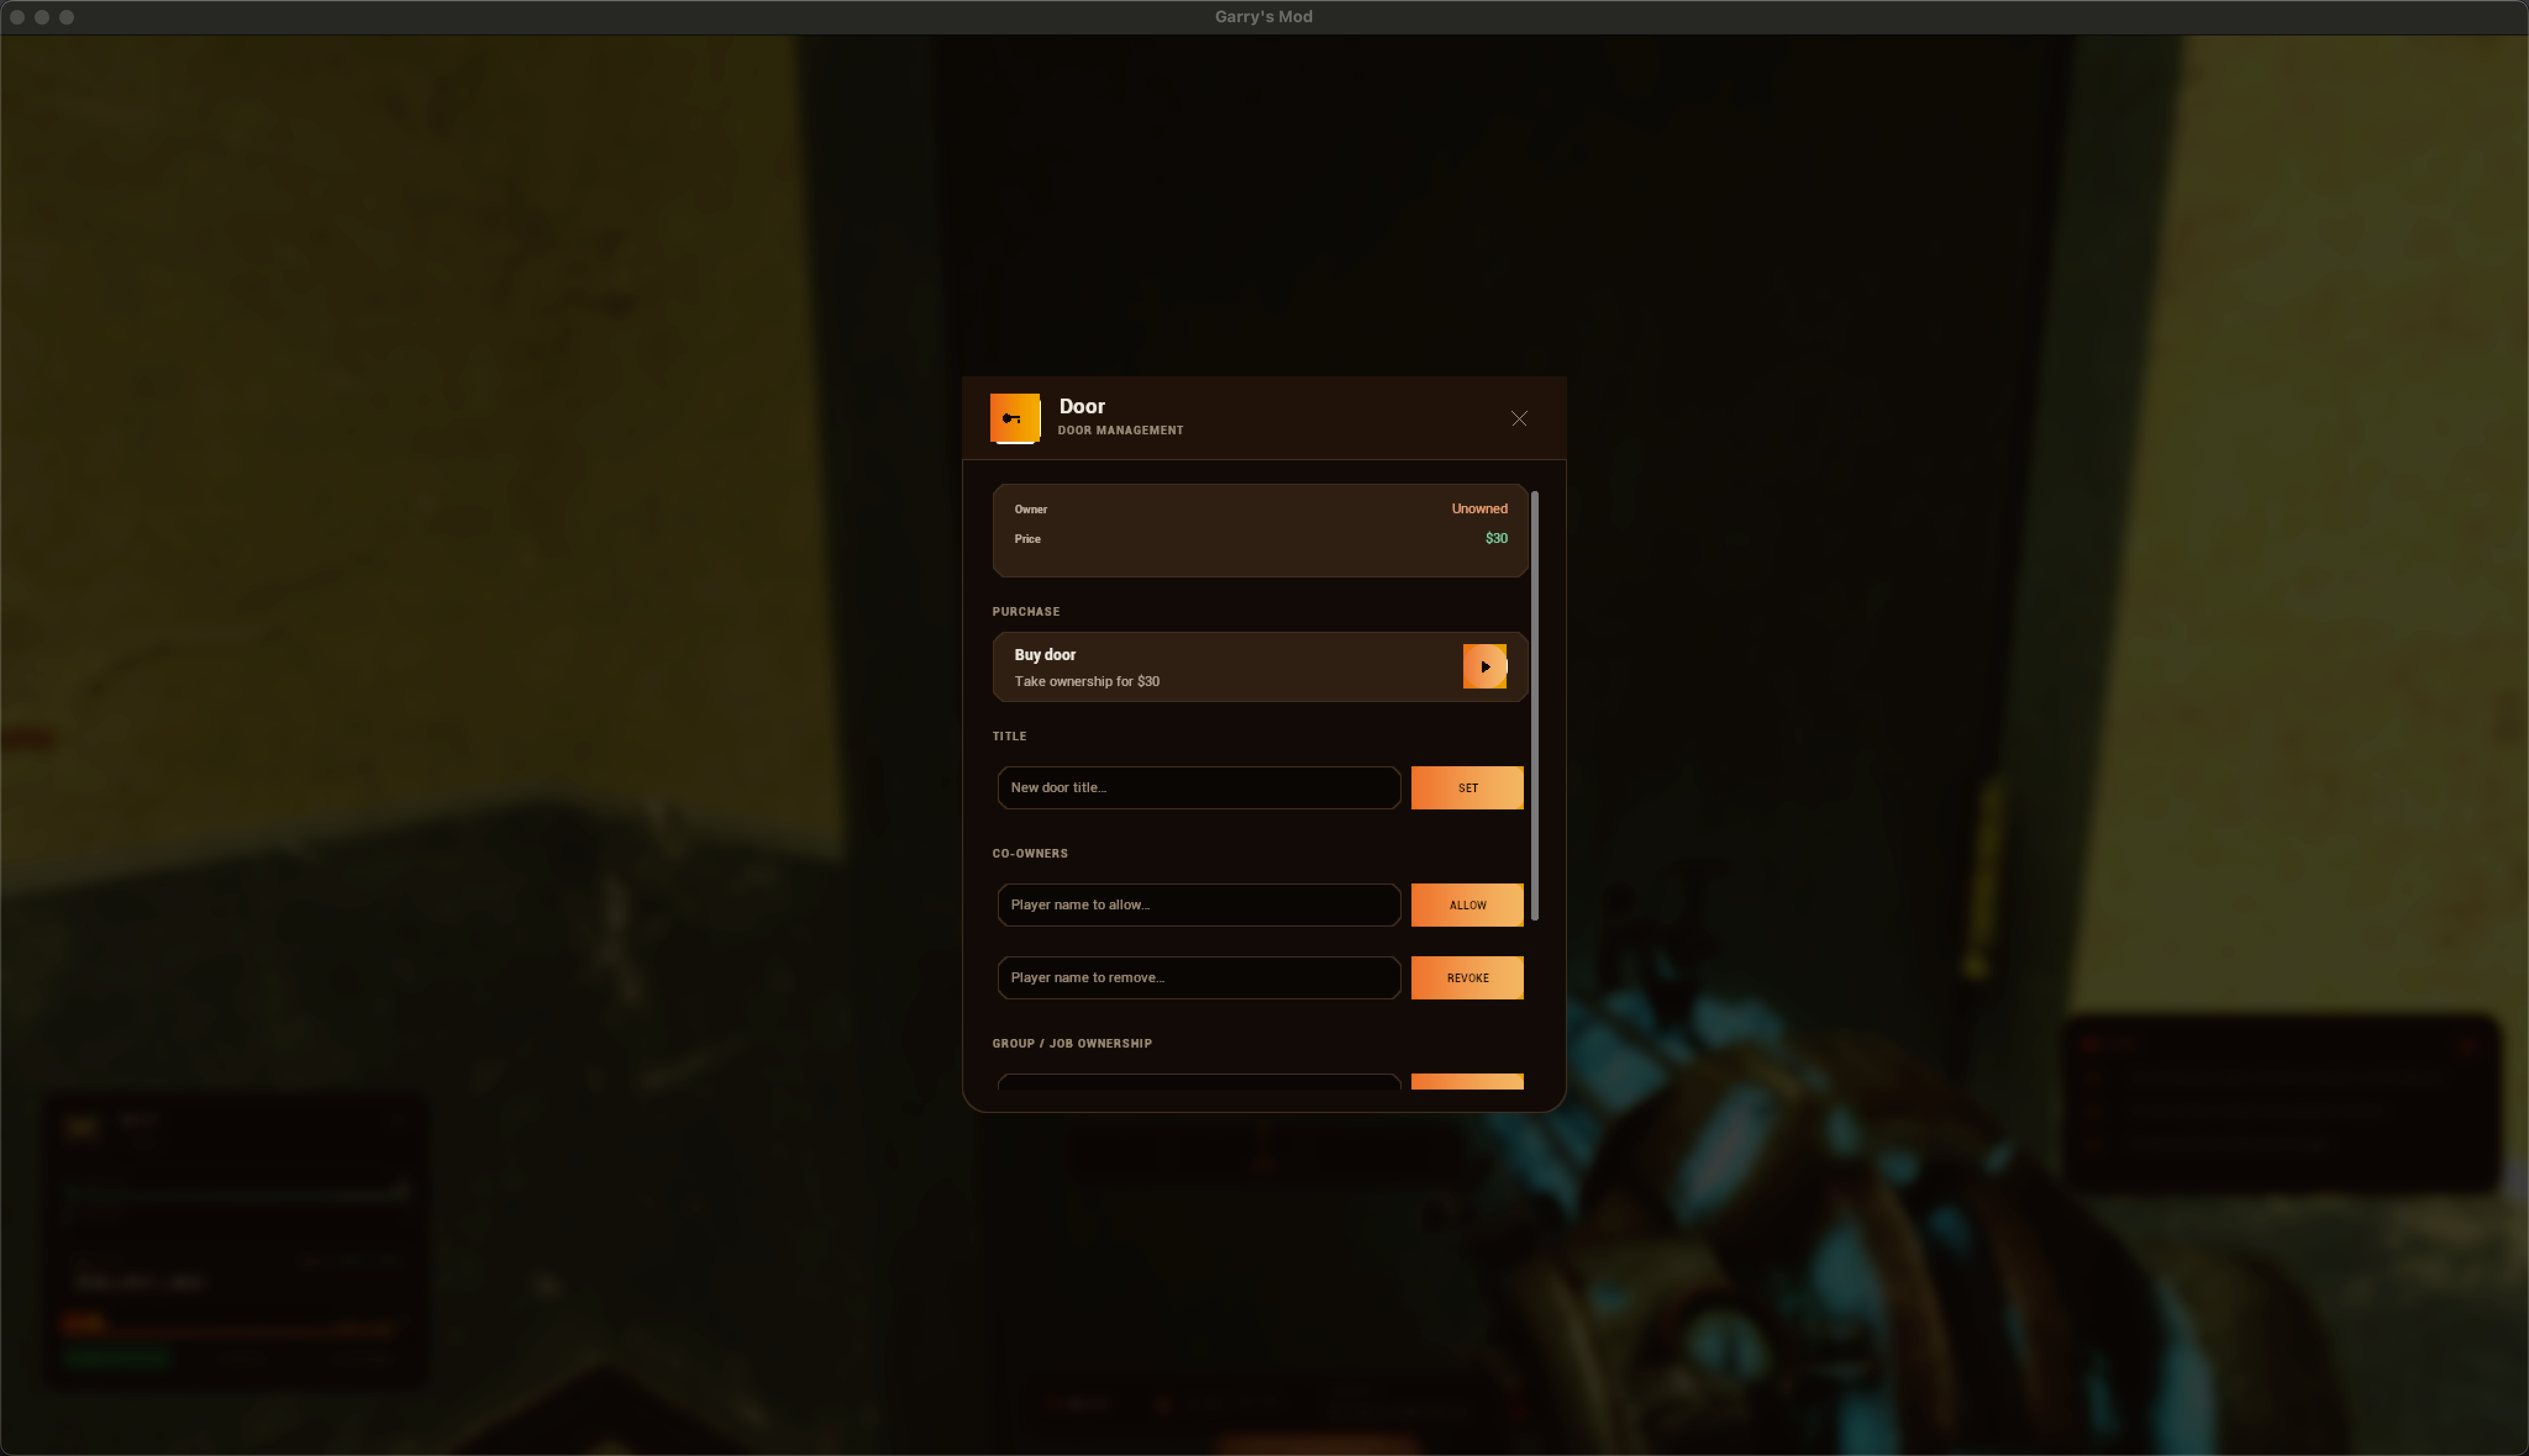Click the Owner label
Image resolution: width=2529 pixels, height=1456 pixels.
(x=1030, y=509)
